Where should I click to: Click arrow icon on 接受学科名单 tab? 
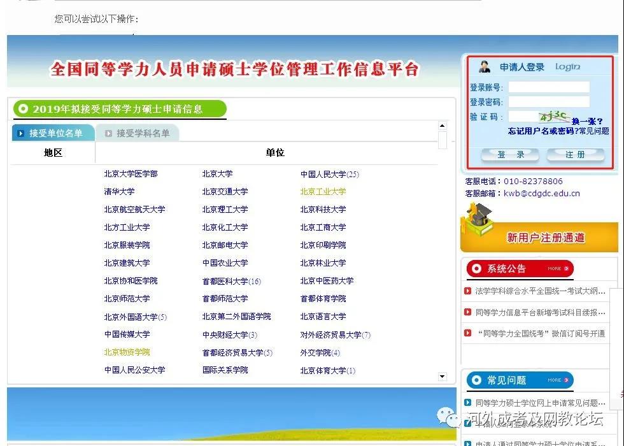point(108,133)
